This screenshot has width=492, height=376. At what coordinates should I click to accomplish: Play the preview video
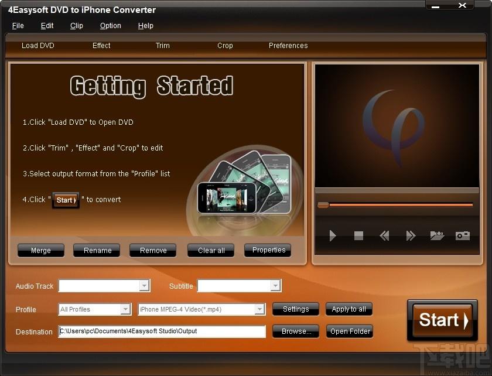333,235
